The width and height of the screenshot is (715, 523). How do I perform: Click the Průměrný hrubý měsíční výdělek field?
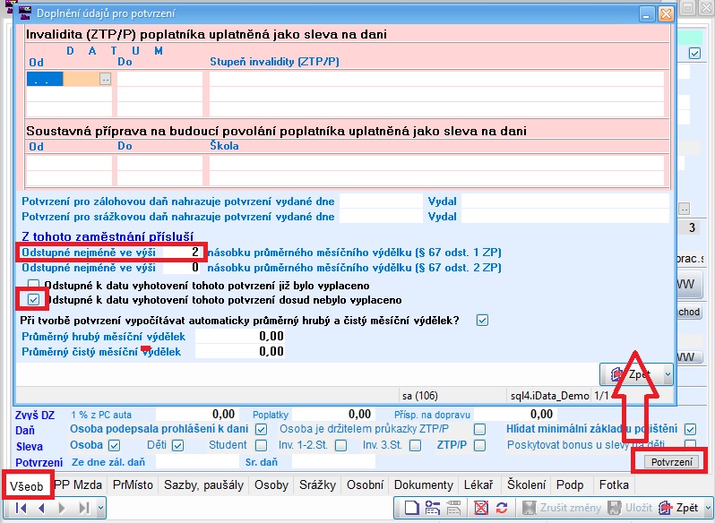(240, 336)
